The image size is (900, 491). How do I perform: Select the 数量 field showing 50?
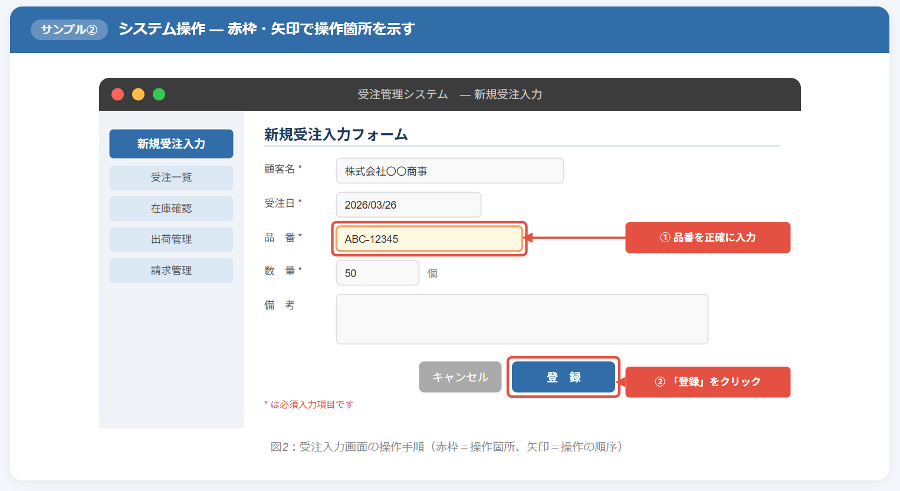pos(377,273)
